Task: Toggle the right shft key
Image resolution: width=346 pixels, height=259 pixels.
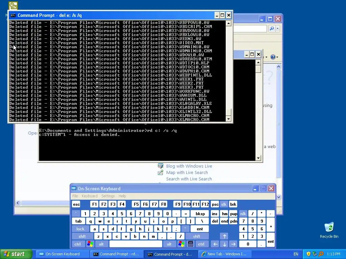Action: coord(197,236)
